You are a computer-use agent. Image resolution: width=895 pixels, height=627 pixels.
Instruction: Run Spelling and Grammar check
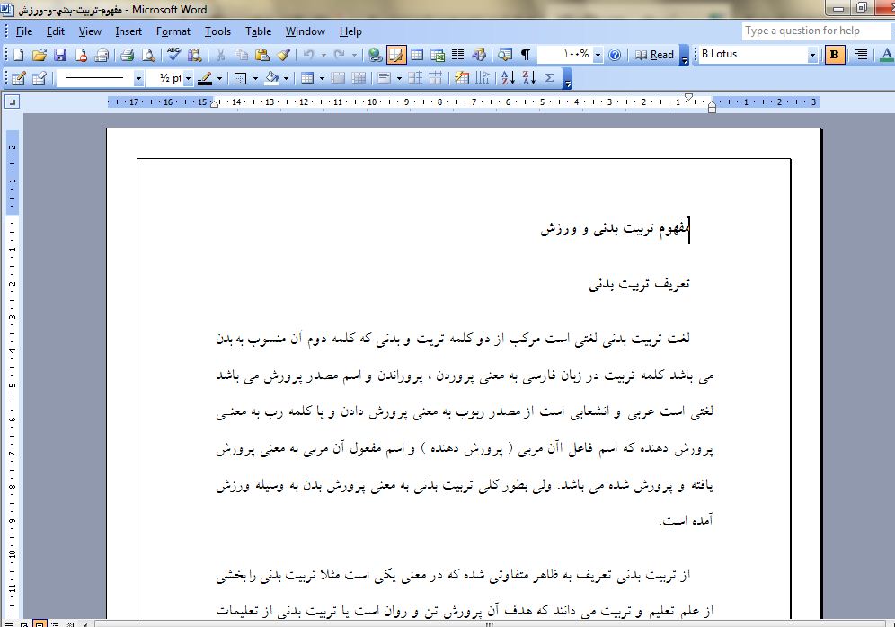(x=173, y=55)
